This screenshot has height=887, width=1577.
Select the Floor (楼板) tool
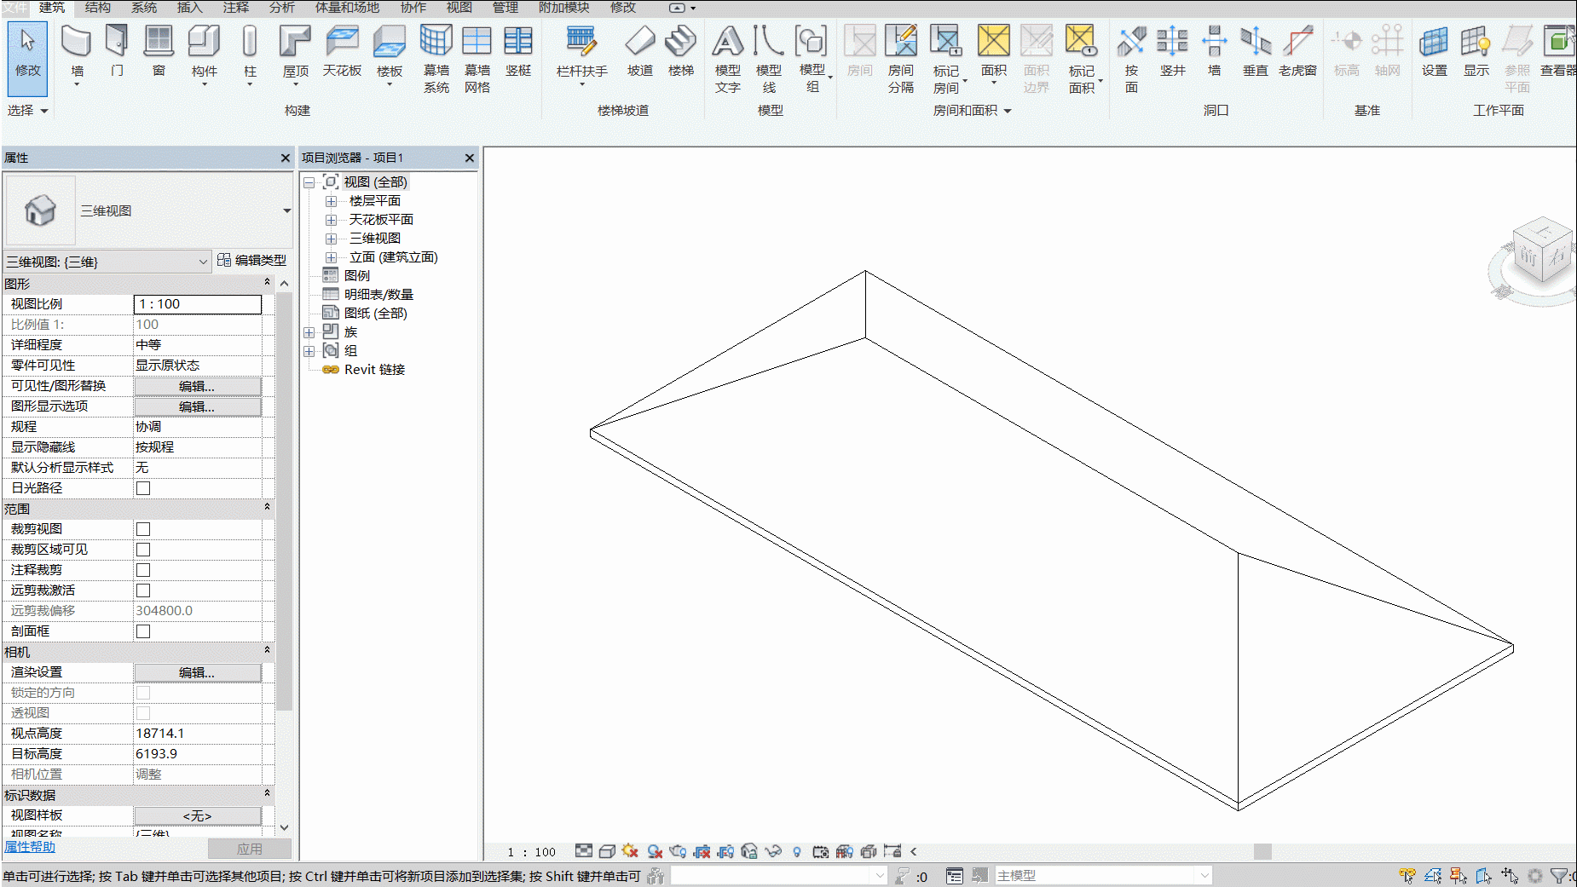(390, 53)
